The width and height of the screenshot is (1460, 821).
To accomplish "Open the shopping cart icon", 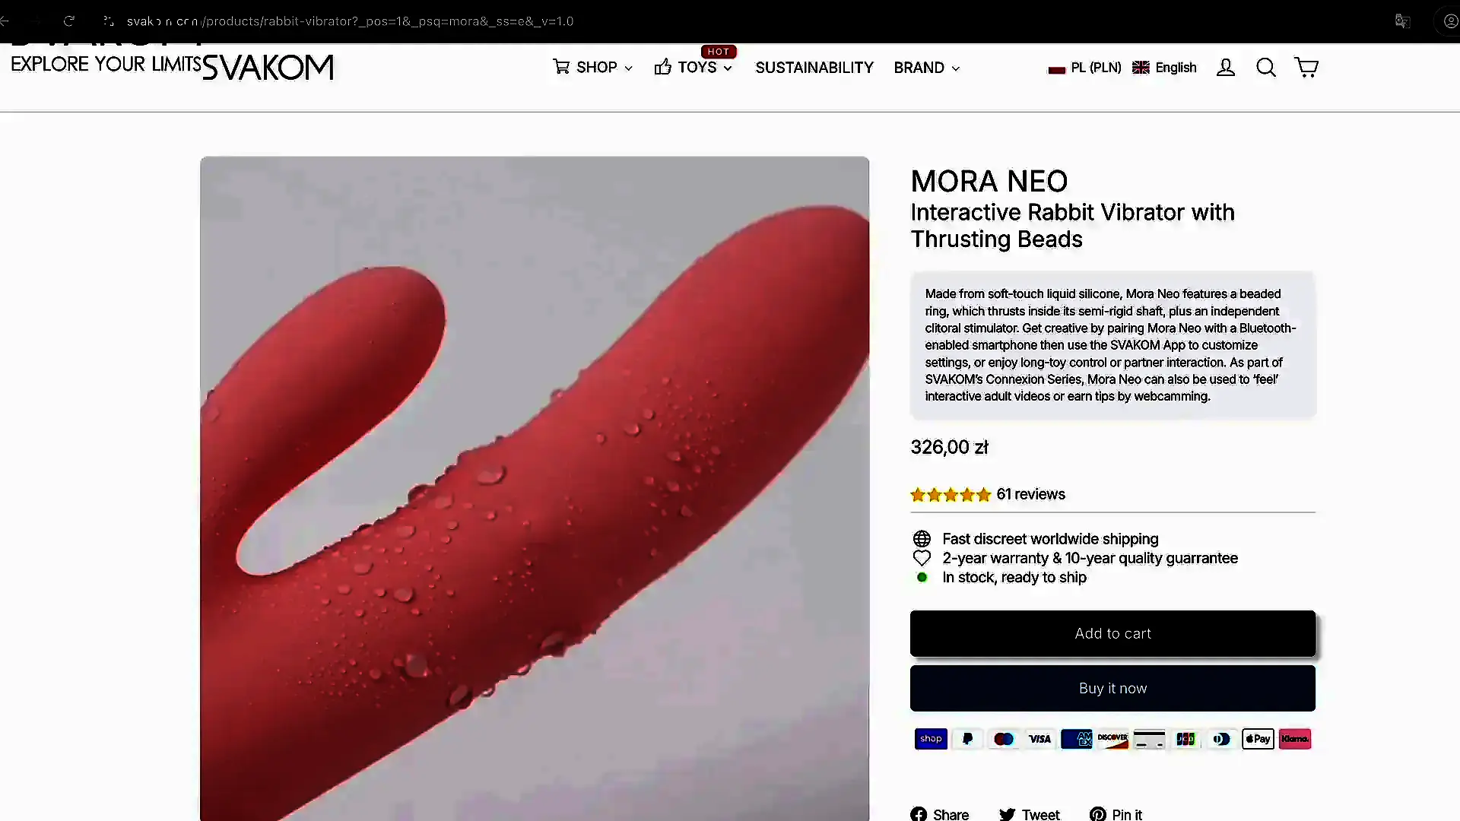I will pyautogui.click(x=1306, y=68).
